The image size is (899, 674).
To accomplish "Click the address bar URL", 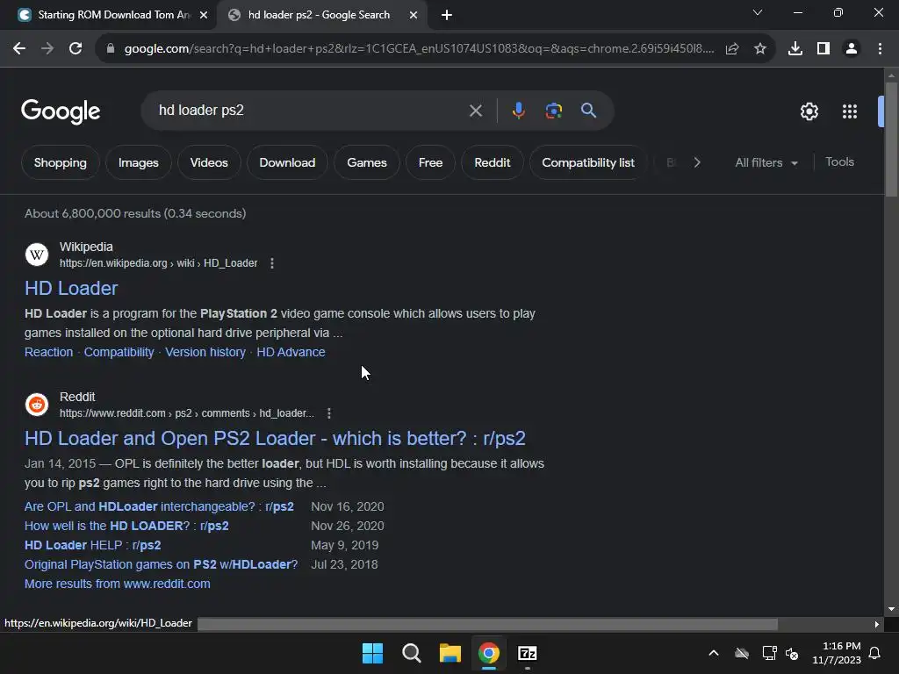I will pos(419,49).
